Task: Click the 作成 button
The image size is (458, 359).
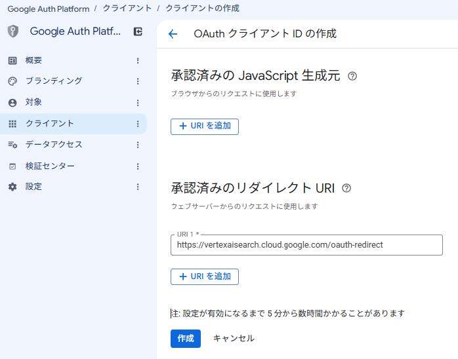Action: point(186,339)
